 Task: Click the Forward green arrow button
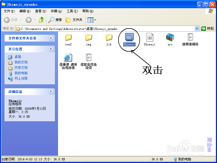[x=28, y=20]
